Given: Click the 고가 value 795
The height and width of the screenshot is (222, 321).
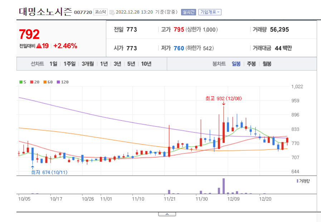Looking at the screenshot, I should (x=179, y=30).
